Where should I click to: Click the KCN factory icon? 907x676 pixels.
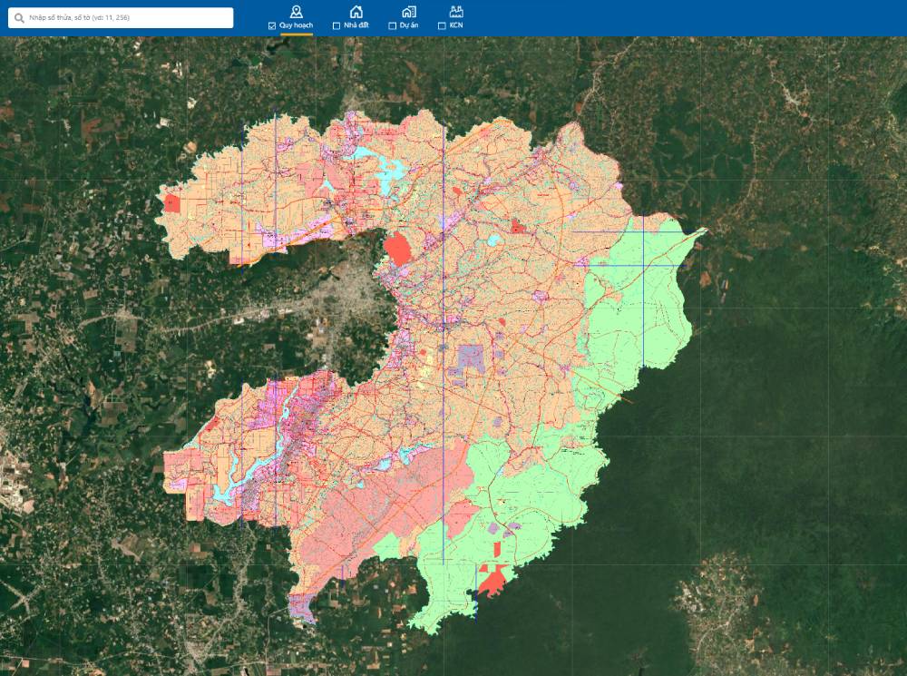[456, 11]
